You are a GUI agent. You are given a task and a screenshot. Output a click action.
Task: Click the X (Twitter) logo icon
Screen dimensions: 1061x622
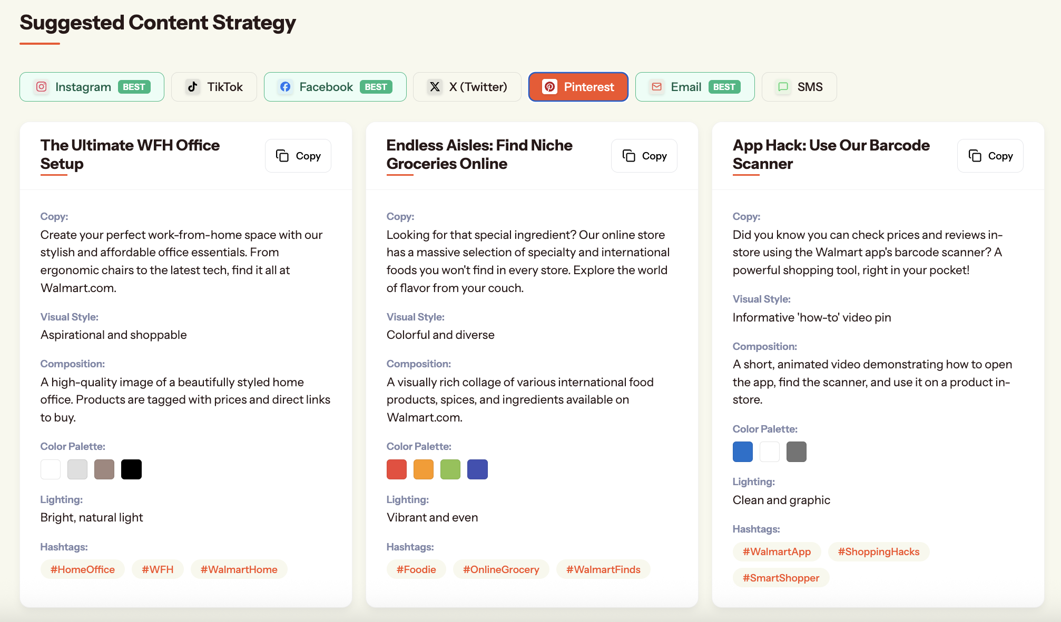tap(435, 87)
